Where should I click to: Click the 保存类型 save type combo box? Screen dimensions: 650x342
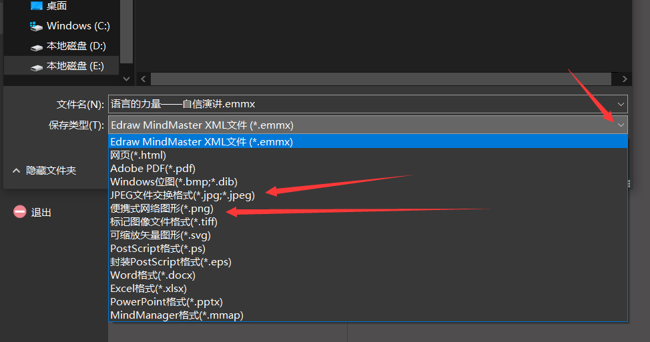(x=368, y=125)
